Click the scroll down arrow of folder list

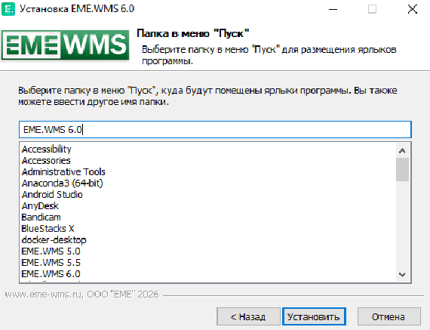click(402, 275)
